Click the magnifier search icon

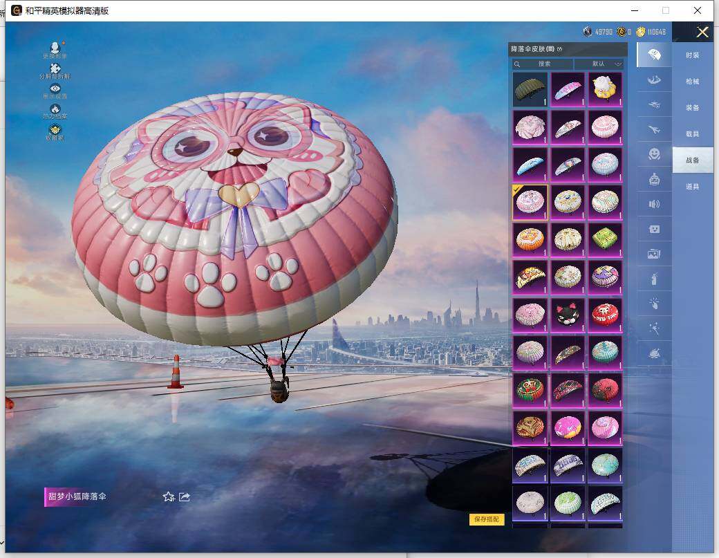pyautogui.click(x=517, y=64)
